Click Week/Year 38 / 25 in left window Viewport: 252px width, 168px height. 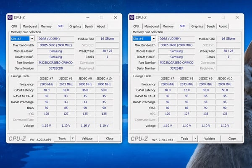coord(108,51)
